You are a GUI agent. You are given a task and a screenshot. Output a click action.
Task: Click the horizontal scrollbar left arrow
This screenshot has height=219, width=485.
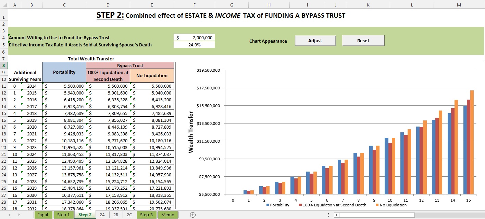pos(337,215)
